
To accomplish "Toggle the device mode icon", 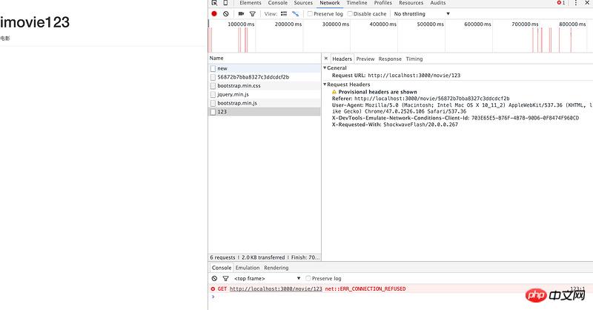I will click(225, 3).
